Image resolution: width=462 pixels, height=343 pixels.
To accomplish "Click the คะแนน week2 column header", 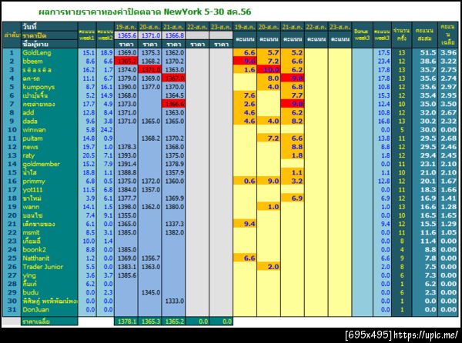I will (105, 35).
